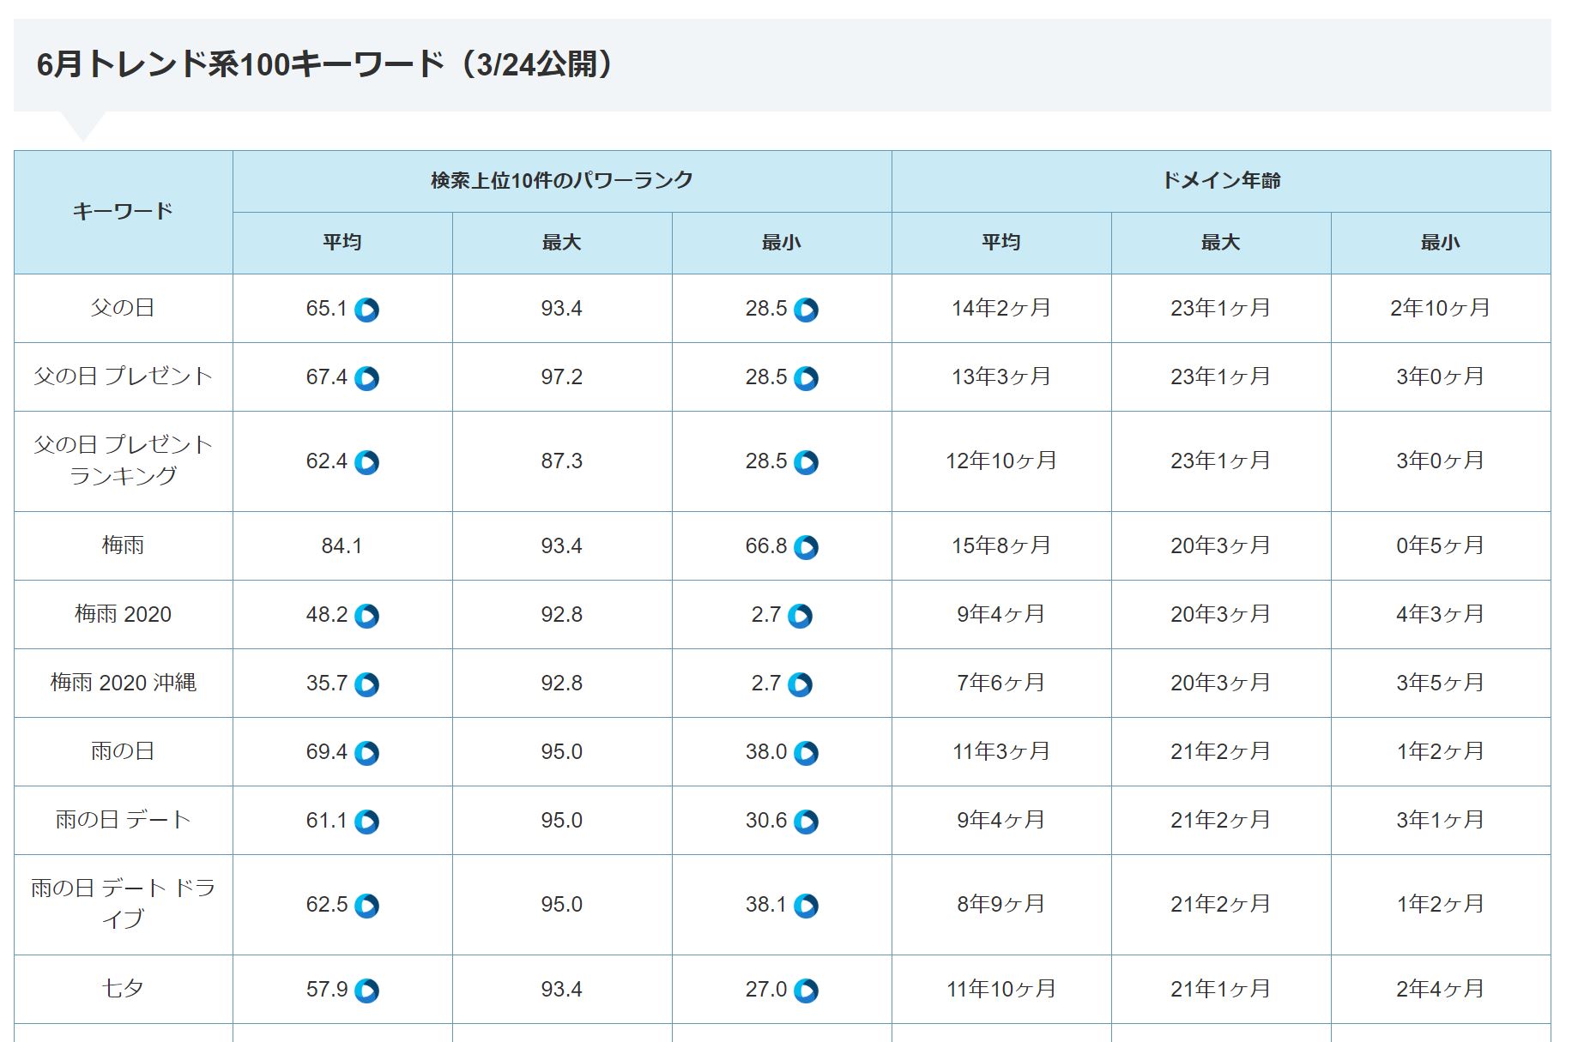1572x1042 pixels.
Task: Click the 七夕 domain age average 11年10ヶ月
Action: (x=1001, y=989)
